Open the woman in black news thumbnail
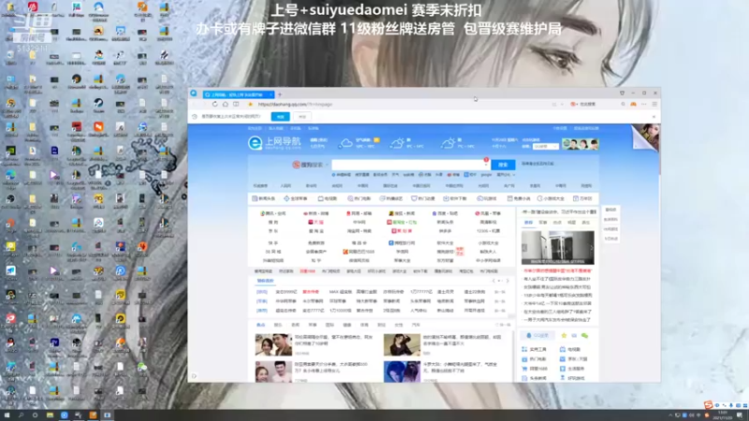Image resolution: width=749 pixels, height=421 pixels. [x=402, y=344]
